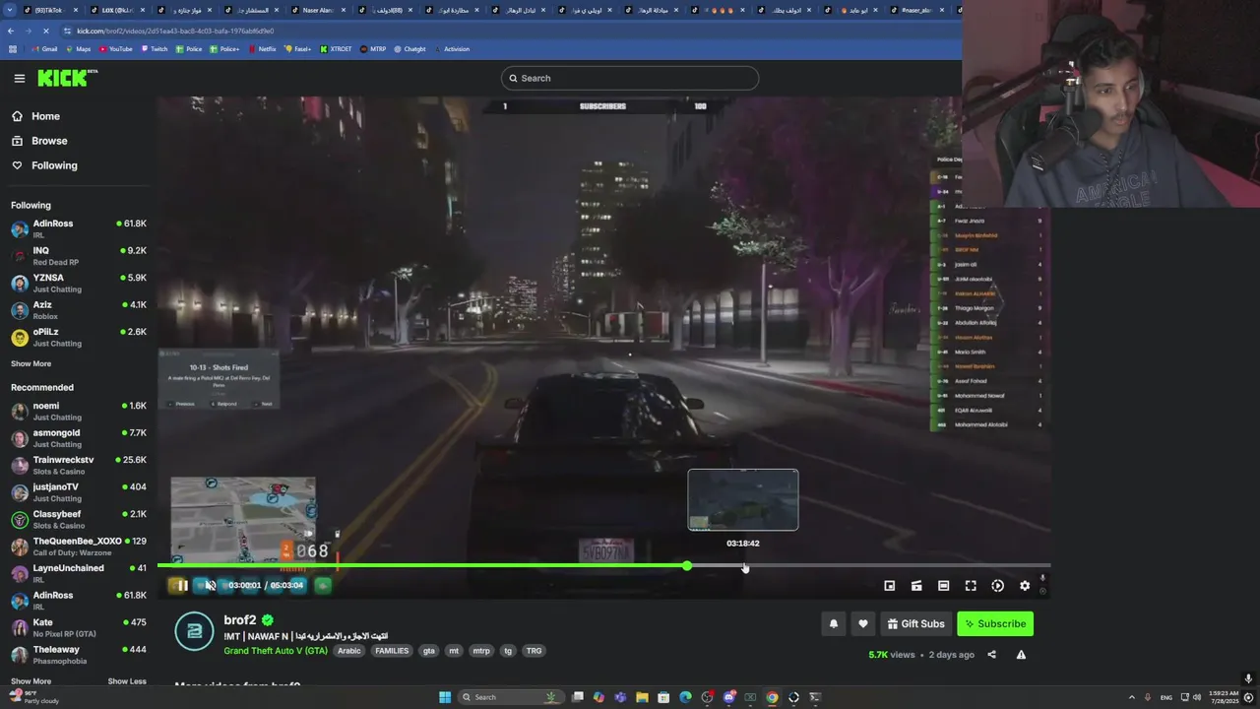This screenshot has height=709, width=1260.
Task: Select the mtrp tag
Action: coord(481,651)
